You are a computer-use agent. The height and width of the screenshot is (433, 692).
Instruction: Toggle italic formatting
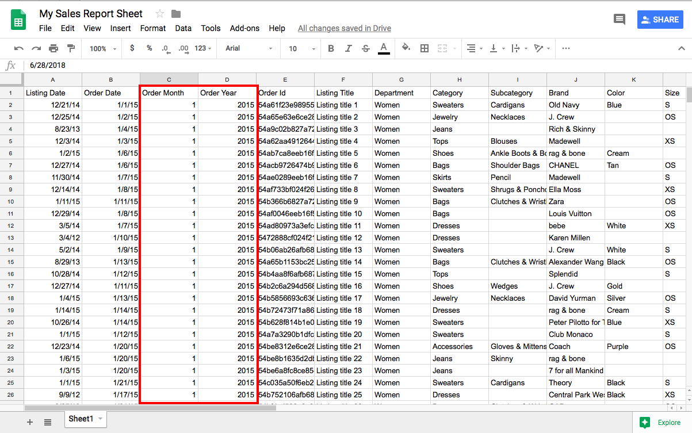click(348, 48)
